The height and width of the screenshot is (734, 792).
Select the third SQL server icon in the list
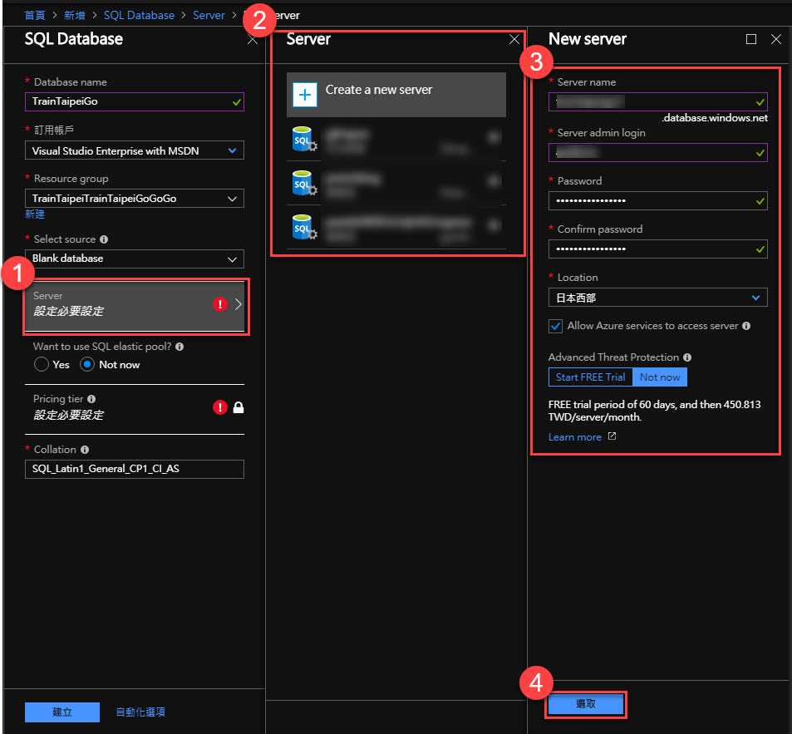click(304, 227)
